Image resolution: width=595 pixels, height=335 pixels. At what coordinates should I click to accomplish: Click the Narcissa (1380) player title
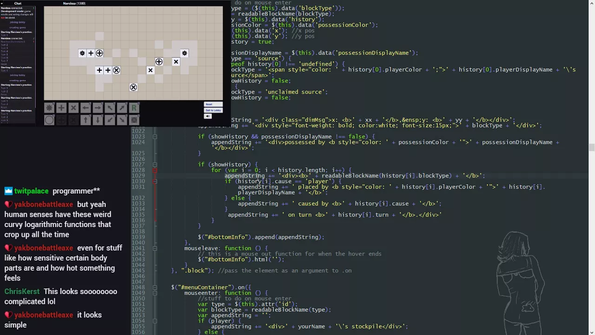(74, 3)
